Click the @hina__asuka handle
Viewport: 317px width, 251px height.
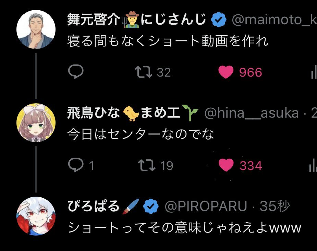[x=252, y=113]
